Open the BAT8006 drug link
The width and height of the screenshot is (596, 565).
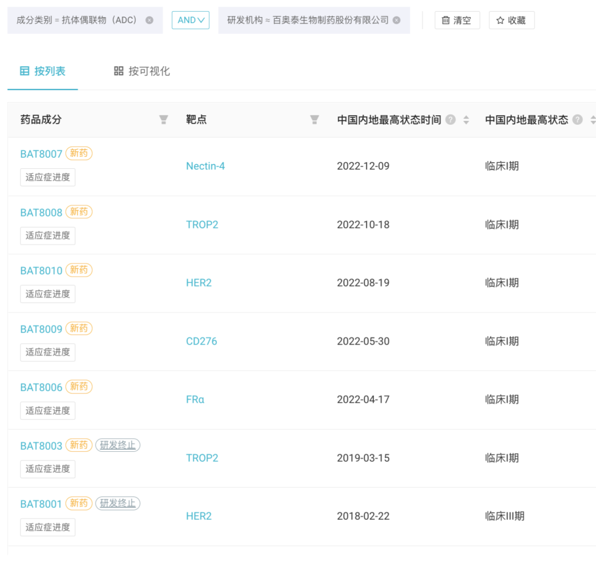41,387
